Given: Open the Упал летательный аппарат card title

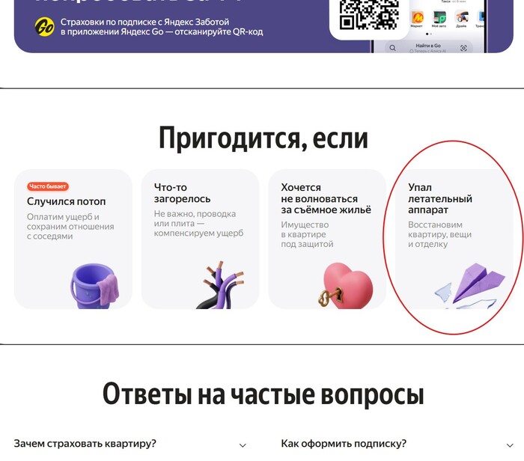Looking at the screenshot, I should pos(440,198).
